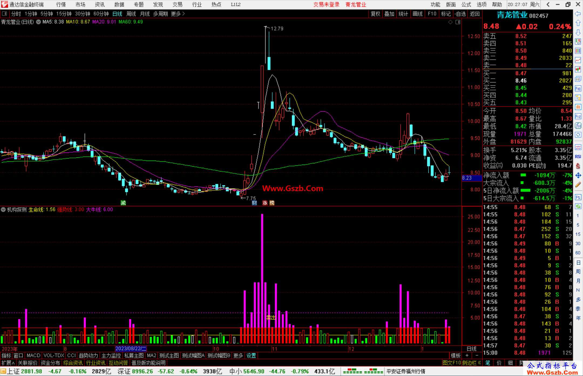Toggle the circle beside 青龙管业(日线) MA label
Viewport: 583px width, 376px height.
[x=39, y=22]
